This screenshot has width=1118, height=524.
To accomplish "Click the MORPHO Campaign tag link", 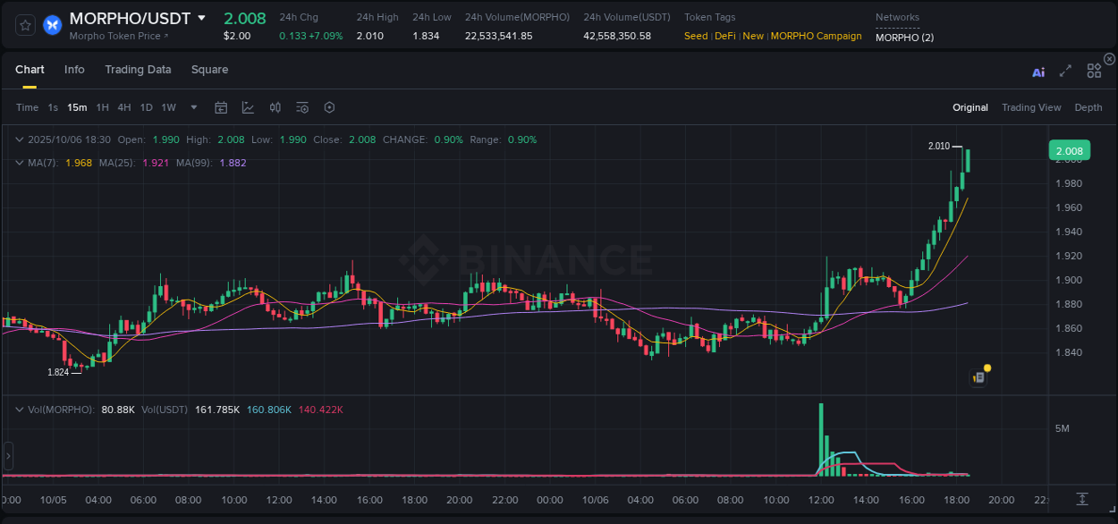I will [816, 36].
